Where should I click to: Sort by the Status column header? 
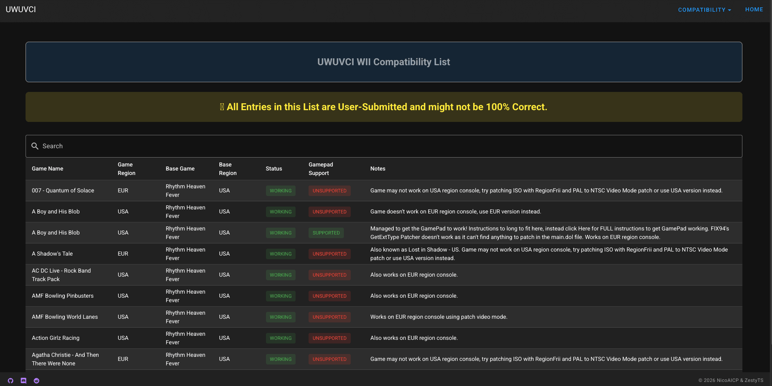[274, 169]
